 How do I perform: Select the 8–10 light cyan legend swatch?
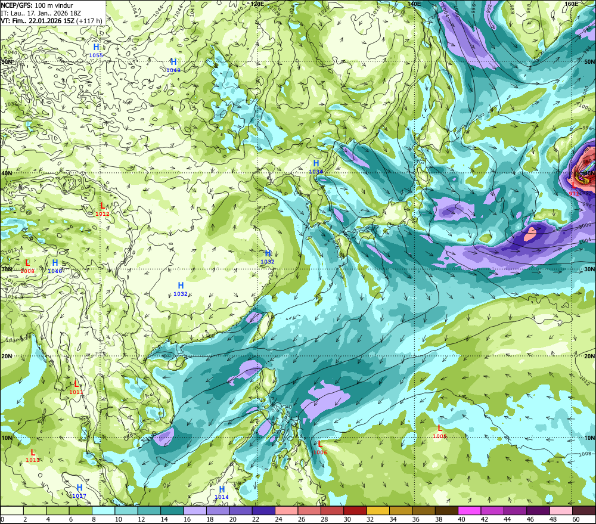(103, 510)
